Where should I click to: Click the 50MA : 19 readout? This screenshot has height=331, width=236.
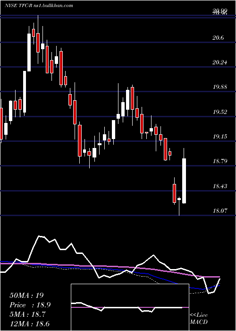pos(26,296)
